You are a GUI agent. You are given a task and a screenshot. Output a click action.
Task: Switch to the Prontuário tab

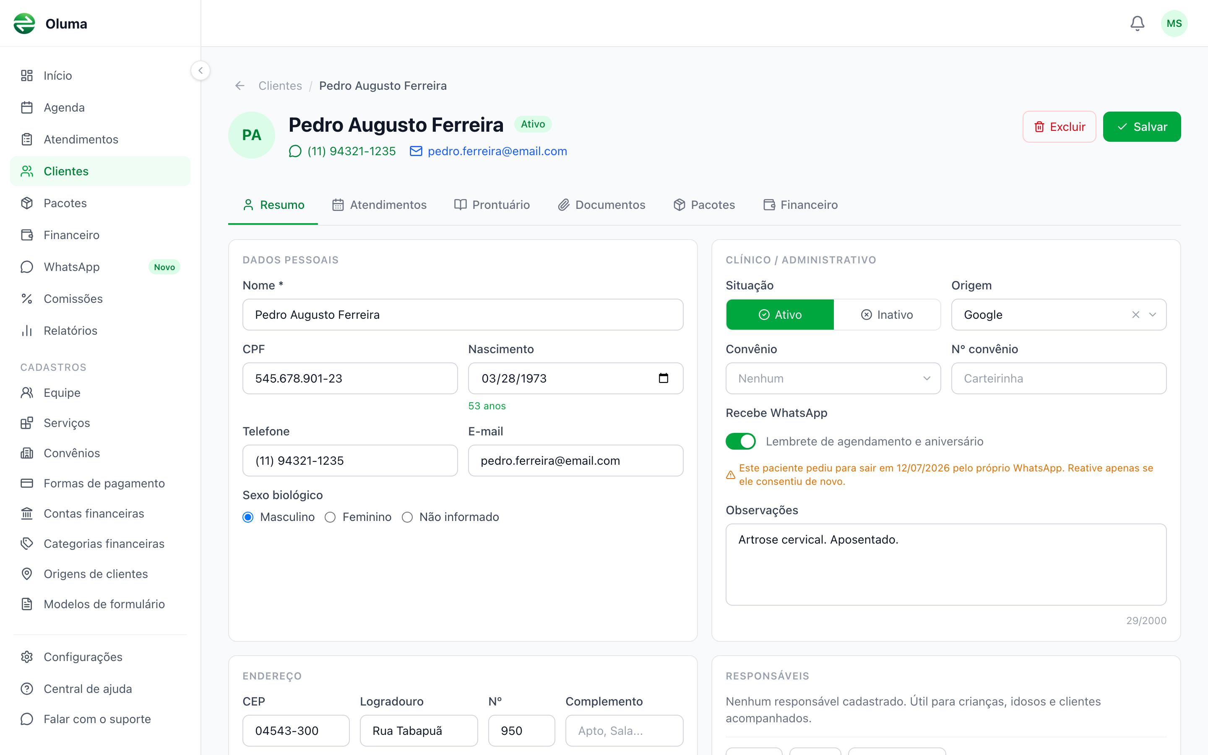[x=492, y=205]
